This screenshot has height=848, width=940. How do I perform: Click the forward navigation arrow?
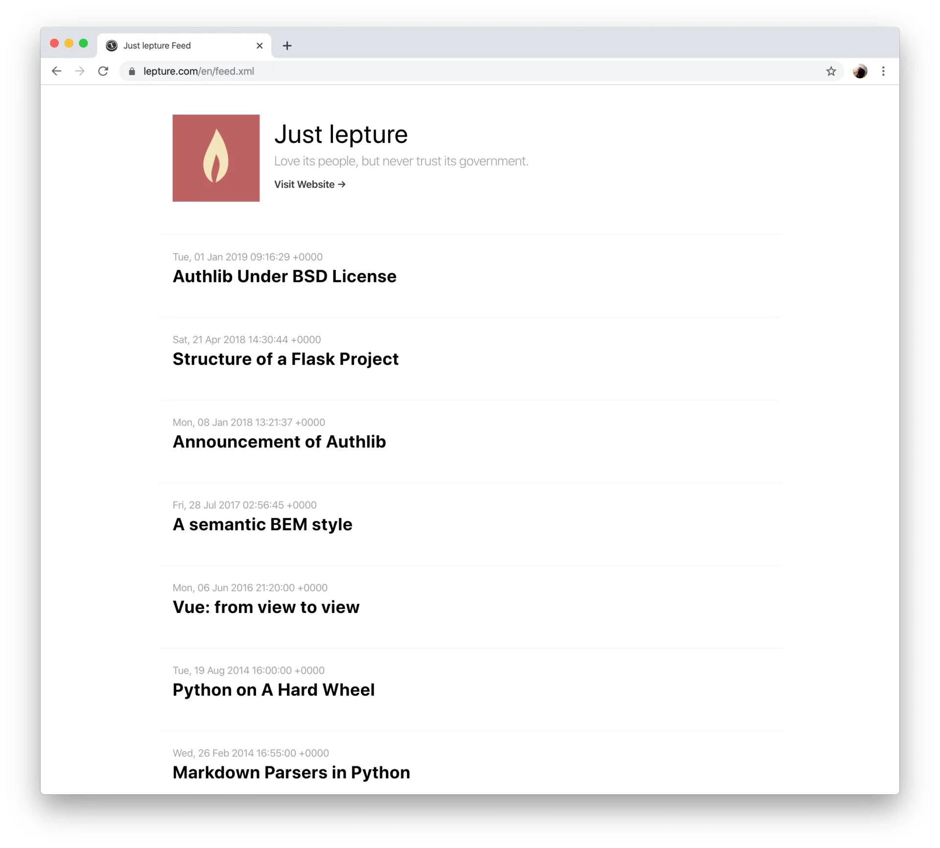point(80,71)
